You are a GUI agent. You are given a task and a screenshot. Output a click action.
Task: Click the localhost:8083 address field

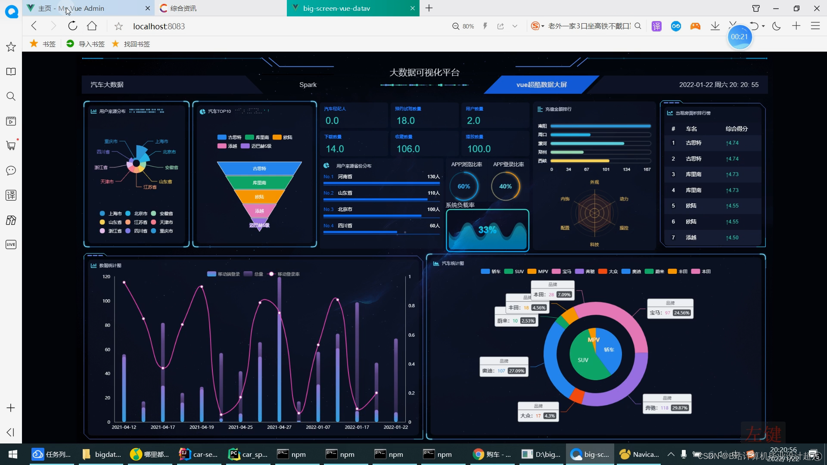tap(159, 26)
